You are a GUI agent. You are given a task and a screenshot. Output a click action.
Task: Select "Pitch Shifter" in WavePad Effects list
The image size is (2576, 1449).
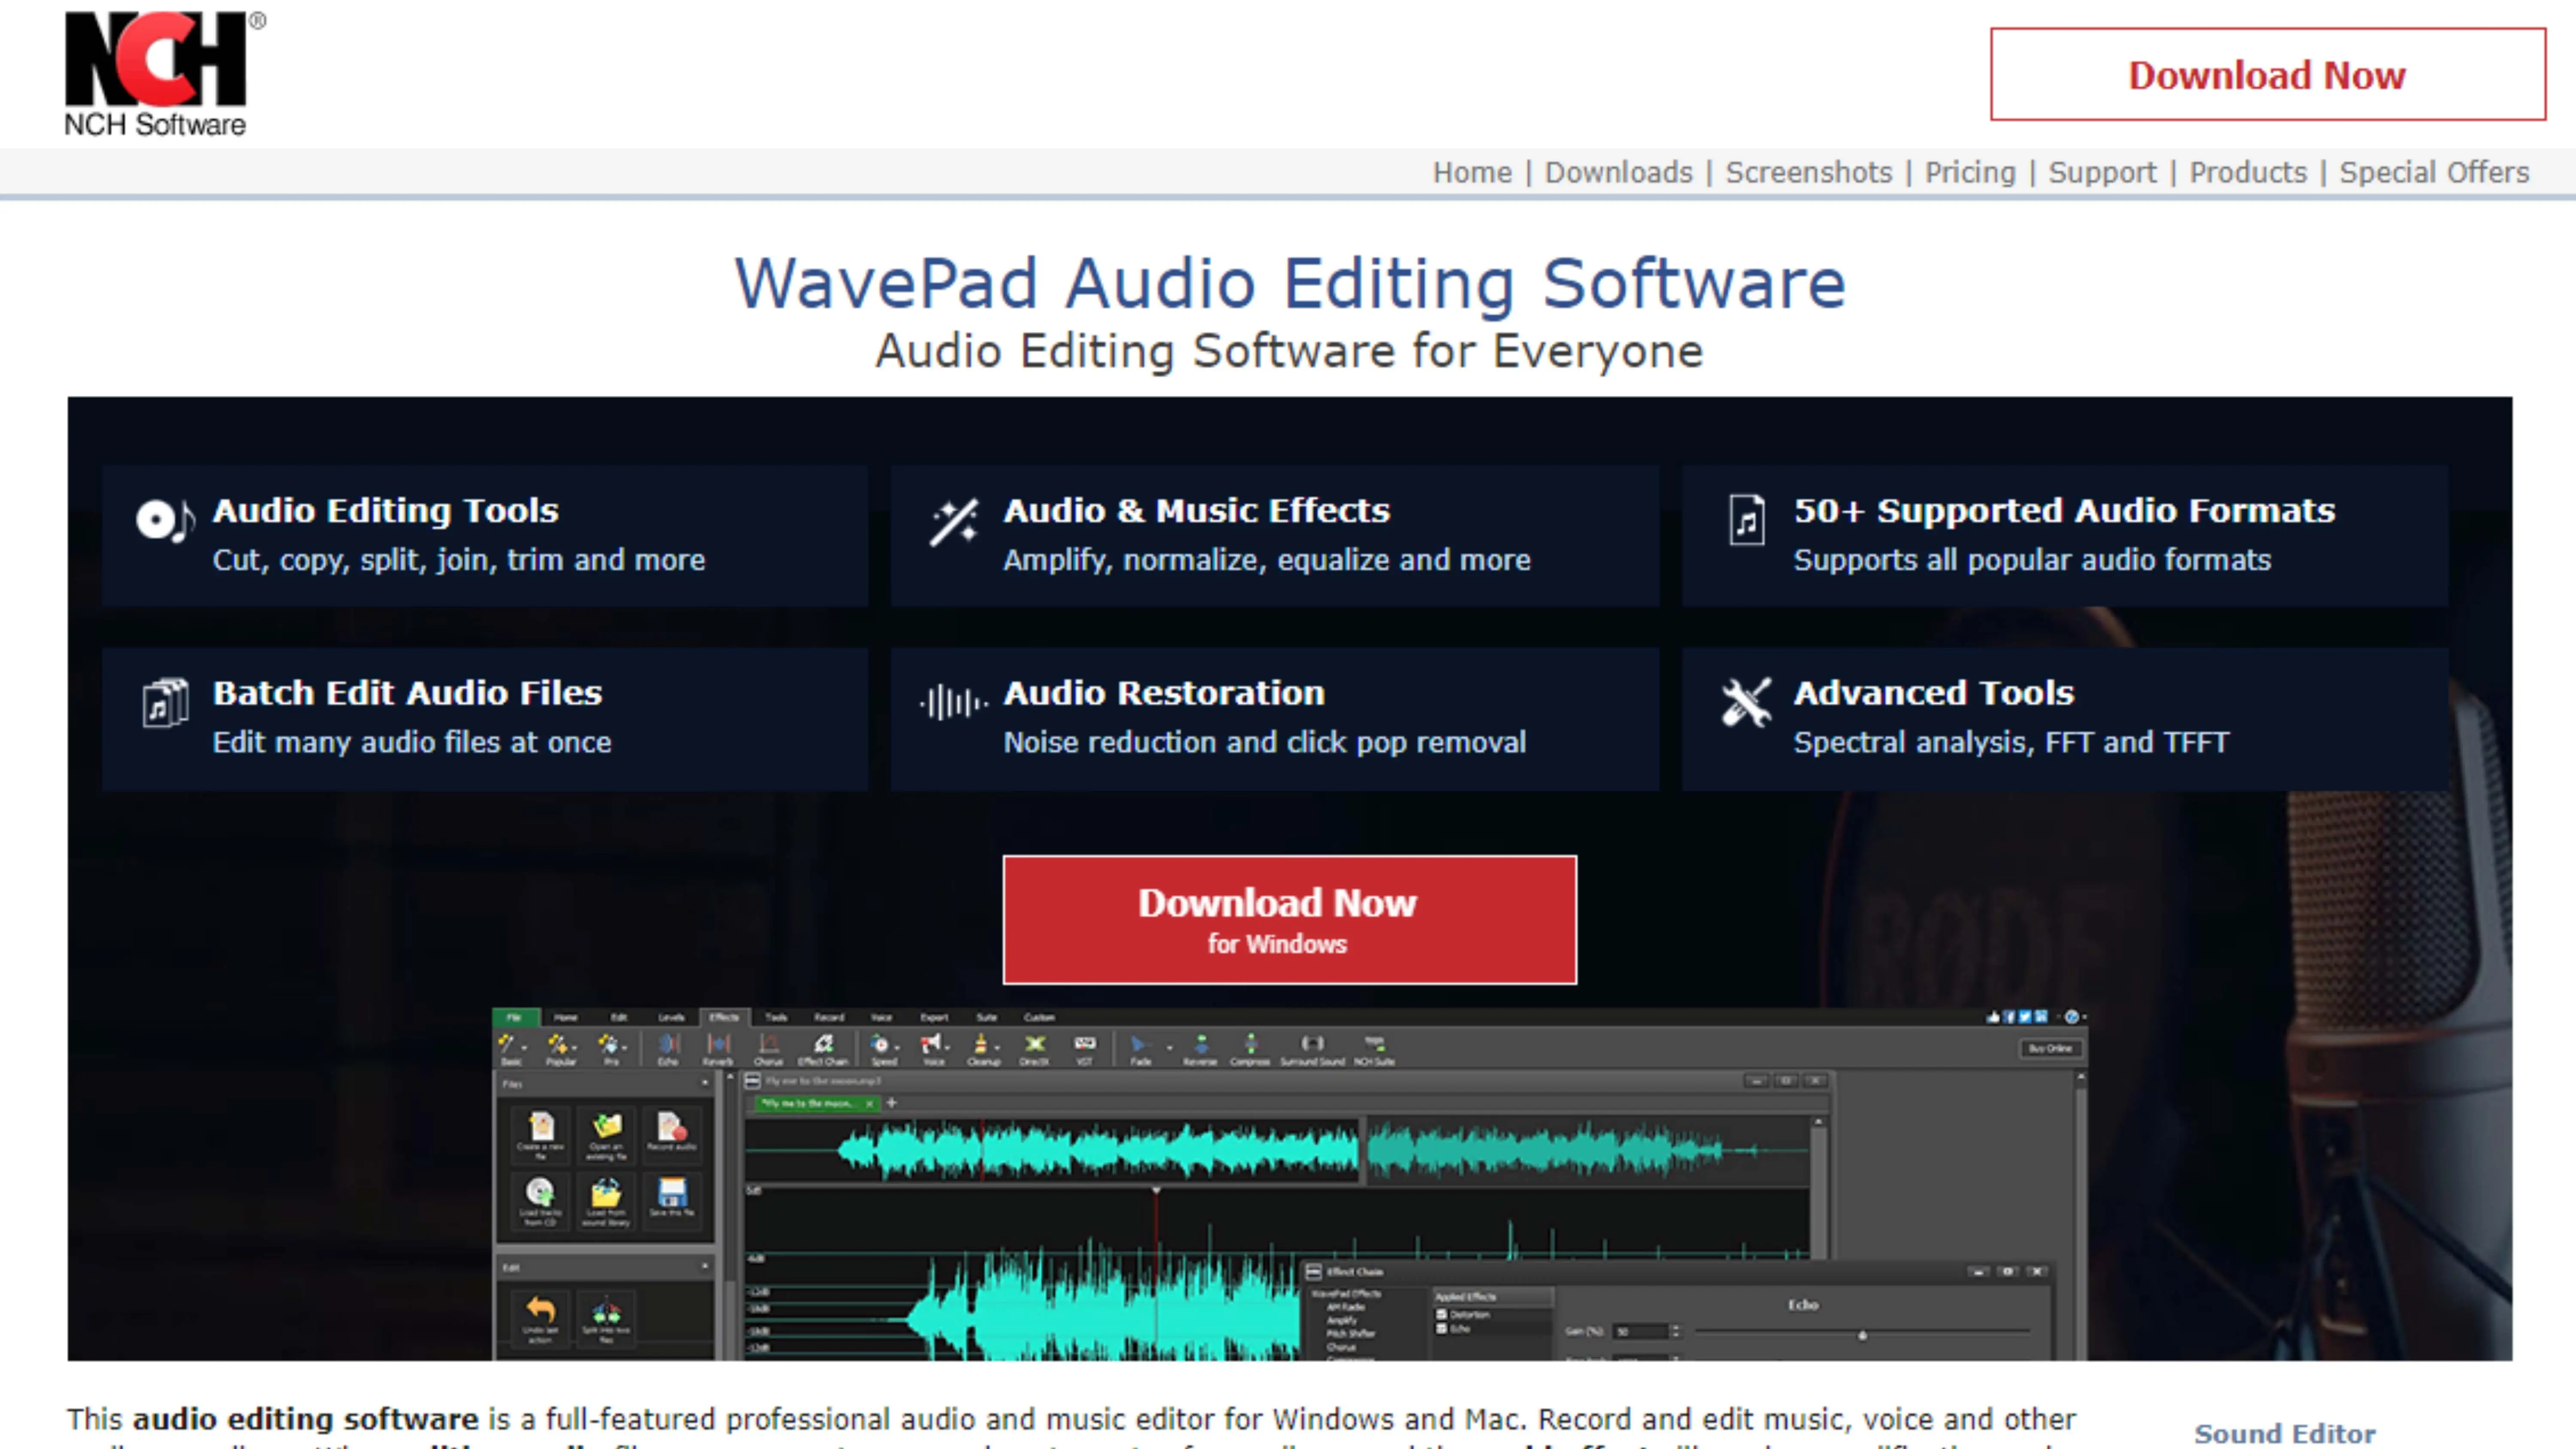(x=1351, y=1334)
